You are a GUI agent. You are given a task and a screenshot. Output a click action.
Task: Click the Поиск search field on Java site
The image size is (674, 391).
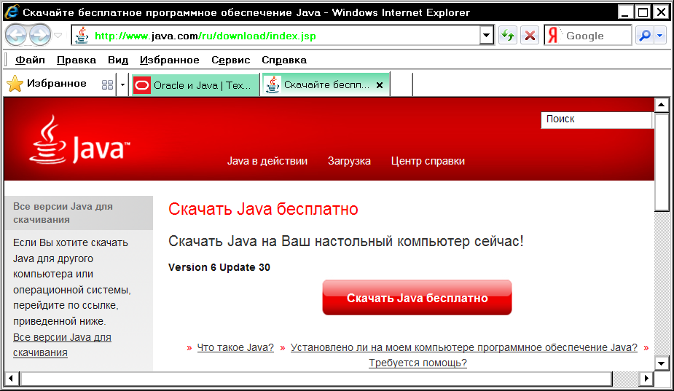point(596,119)
